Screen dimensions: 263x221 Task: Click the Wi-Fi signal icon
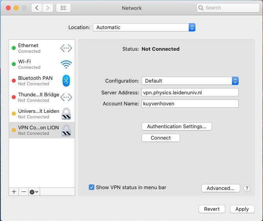tap(66, 64)
